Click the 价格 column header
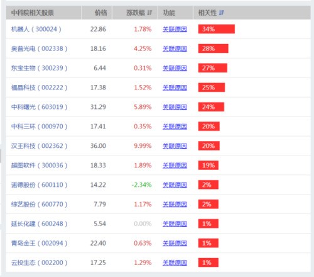Viewport: 314px width, 277px height. pyautogui.click(x=101, y=13)
